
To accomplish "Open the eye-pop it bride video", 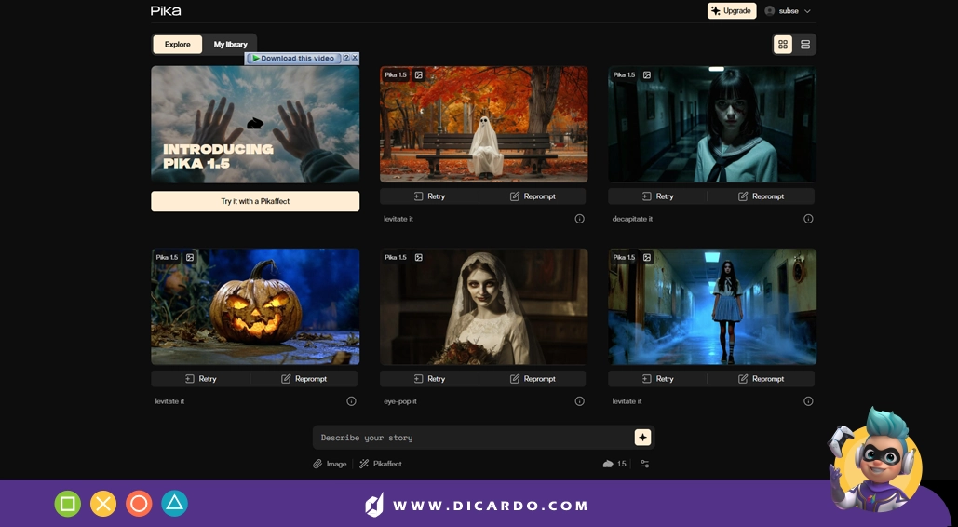I will (x=484, y=307).
